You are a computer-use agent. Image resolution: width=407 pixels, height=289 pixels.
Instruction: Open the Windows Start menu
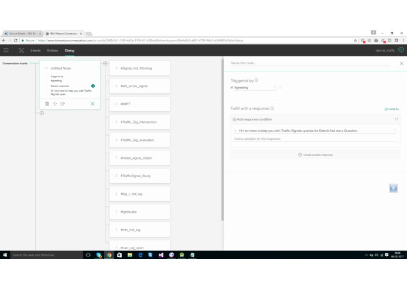(x=5, y=255)
